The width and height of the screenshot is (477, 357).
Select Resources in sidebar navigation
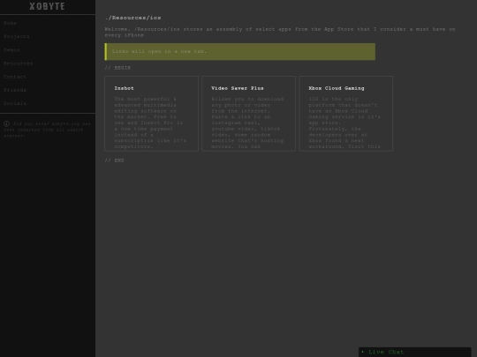click(18, 63)
